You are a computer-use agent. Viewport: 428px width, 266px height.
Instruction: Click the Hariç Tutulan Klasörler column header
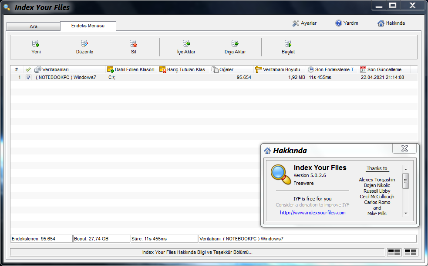point(185,69)
